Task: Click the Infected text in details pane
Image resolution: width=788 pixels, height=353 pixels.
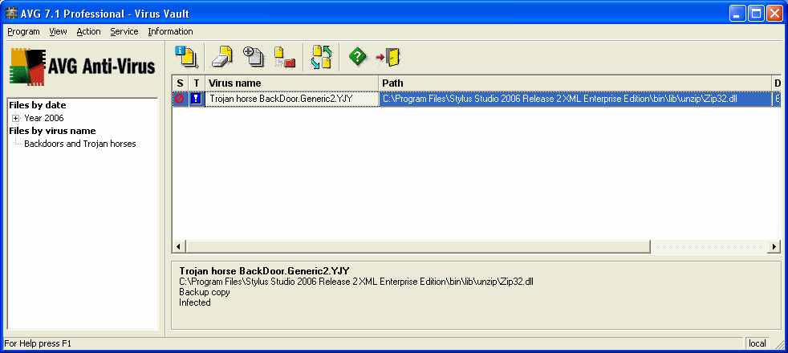Action: 195,302
